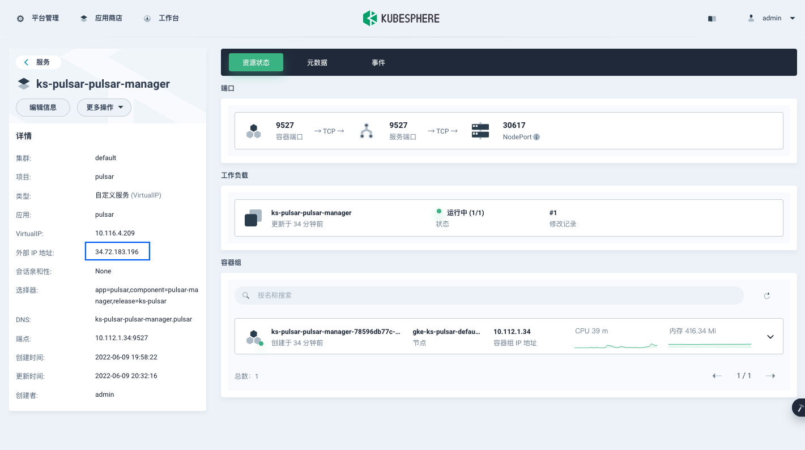Focus the 按名称搜索 search field

click(x=489, y=295)
